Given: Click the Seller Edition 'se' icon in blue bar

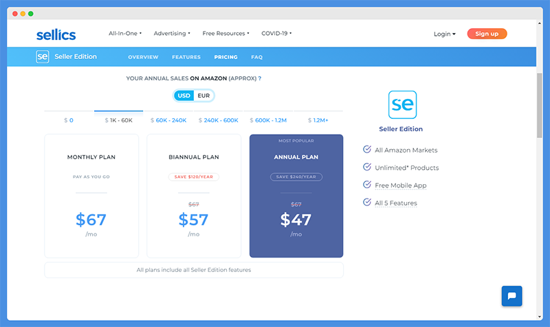Looking at the screenshot, I should pos(43,57).
